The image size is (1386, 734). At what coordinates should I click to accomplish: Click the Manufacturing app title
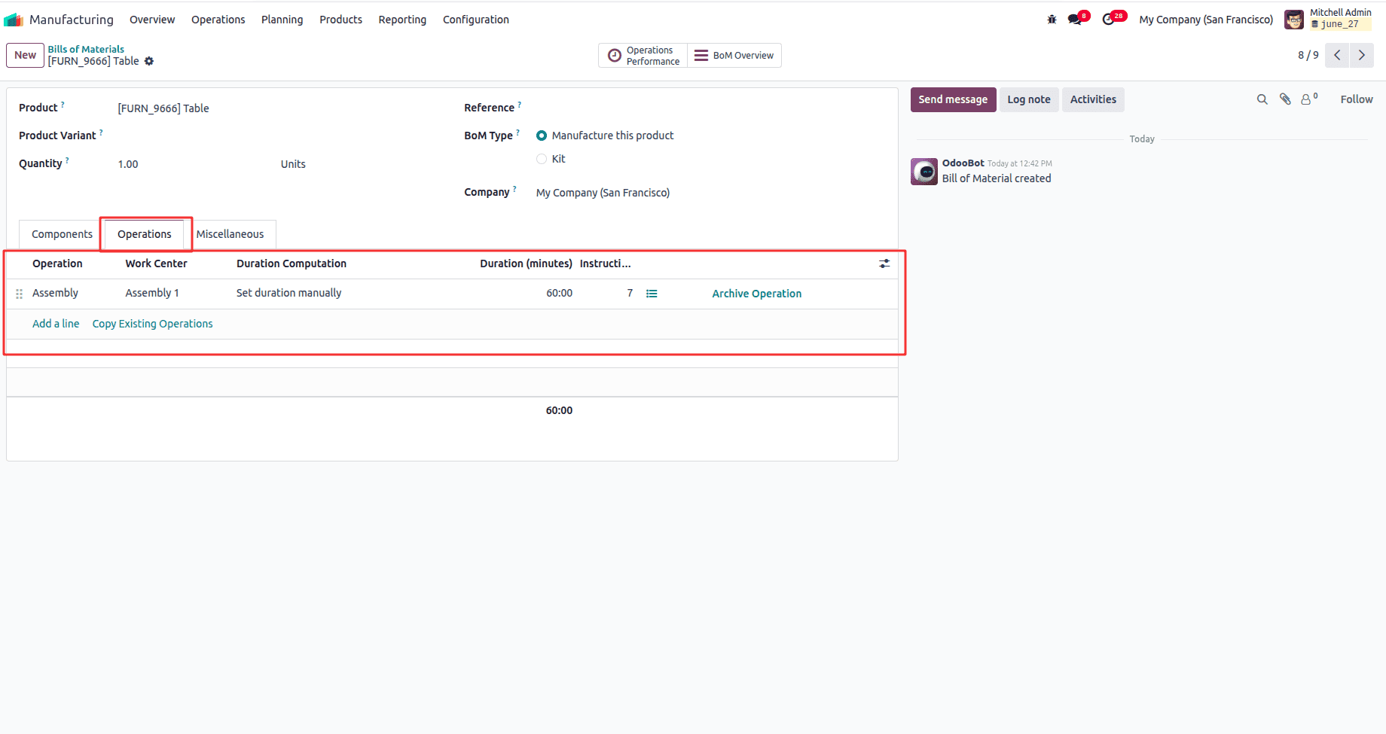tap(72, 20)
